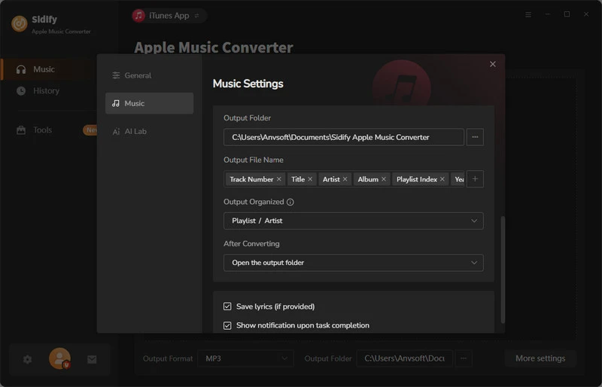602x387 pixels.
Task: Browse bottom bar output folder ellipsis
Action: [464, 358]
